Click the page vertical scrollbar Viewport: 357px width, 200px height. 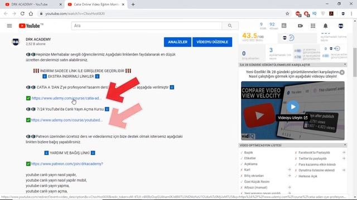(x=355, y=62)
